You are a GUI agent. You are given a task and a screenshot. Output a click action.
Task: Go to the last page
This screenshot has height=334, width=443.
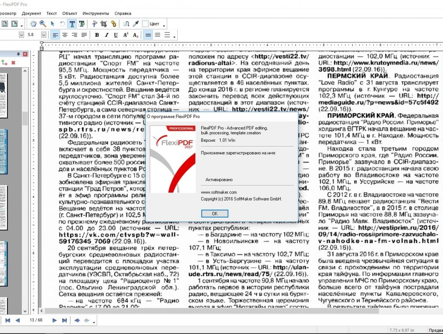coord(64,320)
